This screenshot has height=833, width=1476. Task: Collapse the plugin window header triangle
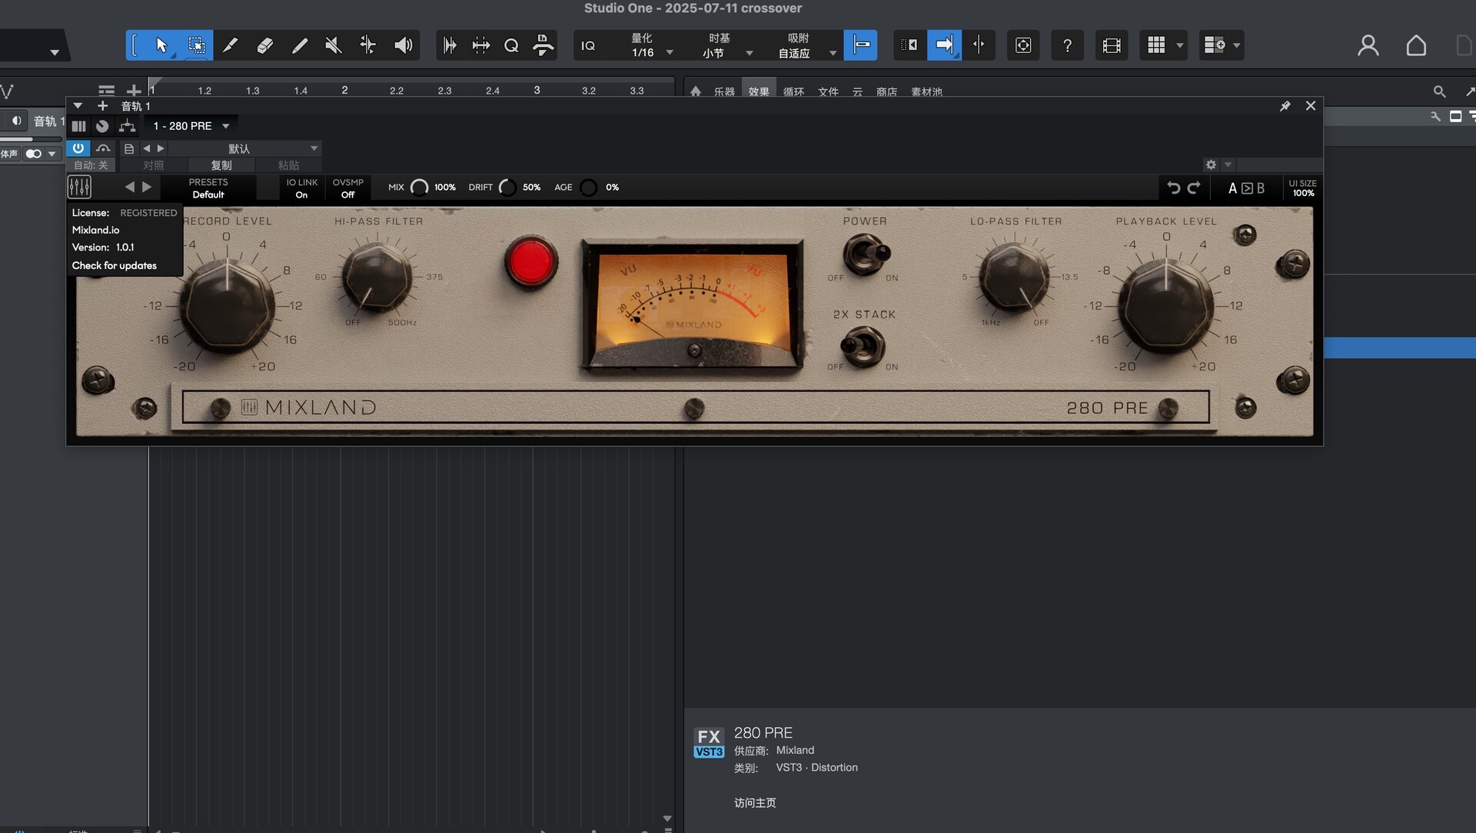point(78,106)
